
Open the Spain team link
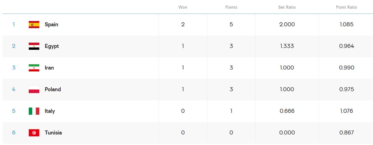coord(51,25)
